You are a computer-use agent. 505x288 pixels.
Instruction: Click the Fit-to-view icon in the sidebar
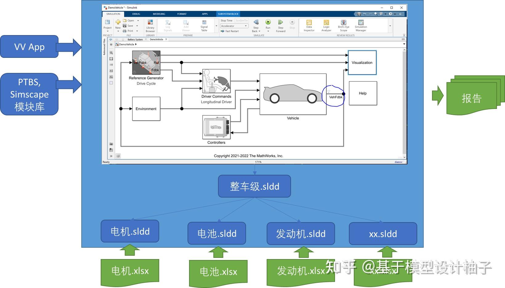tap(111, 58)
